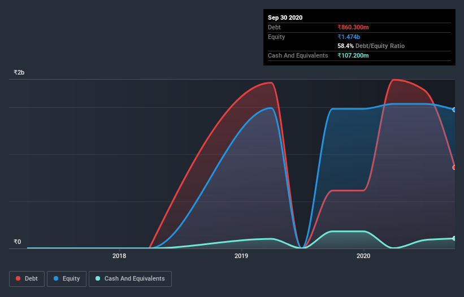The width and height of the screenshot is (464, 297).
Task: Click the 2020 axis label
Action: coord(363,256)
